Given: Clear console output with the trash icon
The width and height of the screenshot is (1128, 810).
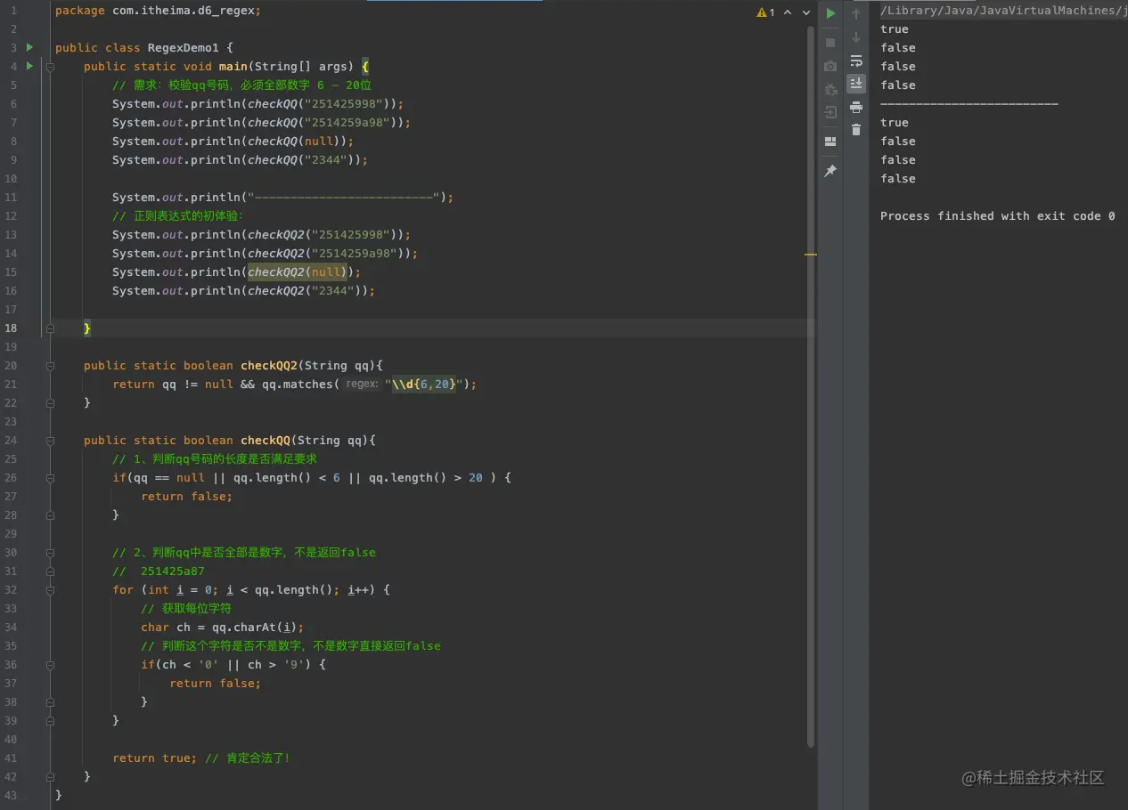Looking at the screenshot, I should point(856,130).
